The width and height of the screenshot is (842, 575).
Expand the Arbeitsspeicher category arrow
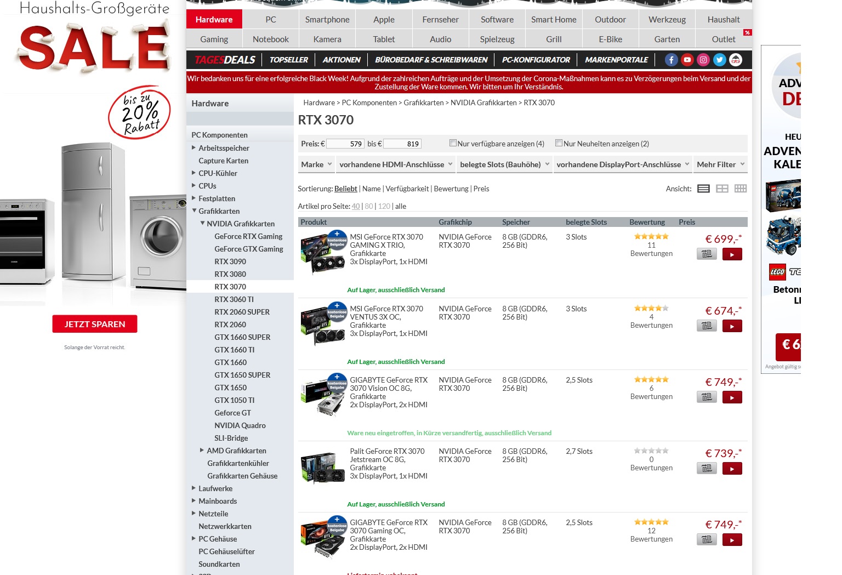point(194,147)
